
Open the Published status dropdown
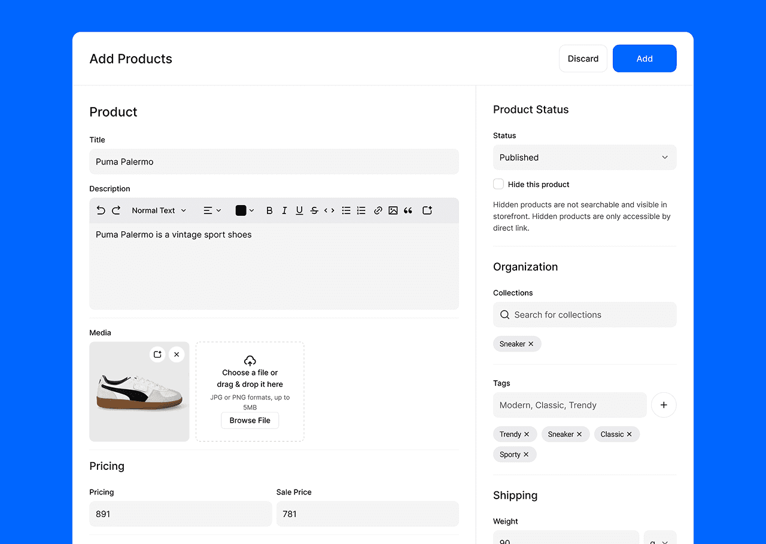point(585,157)
